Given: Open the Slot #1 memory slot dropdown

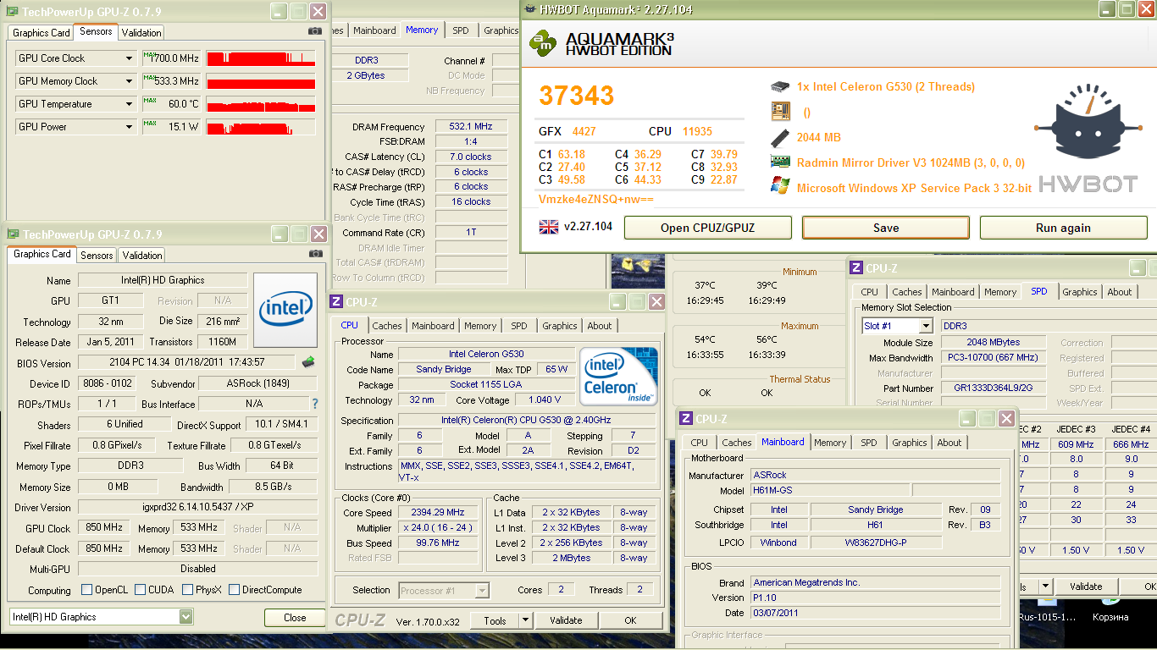Looking at the screenshot, I should click(x=926, y=326).
